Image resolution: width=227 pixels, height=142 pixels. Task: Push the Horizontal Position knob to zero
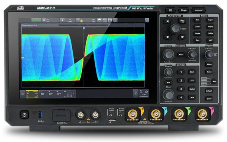(x=192, y=55)
